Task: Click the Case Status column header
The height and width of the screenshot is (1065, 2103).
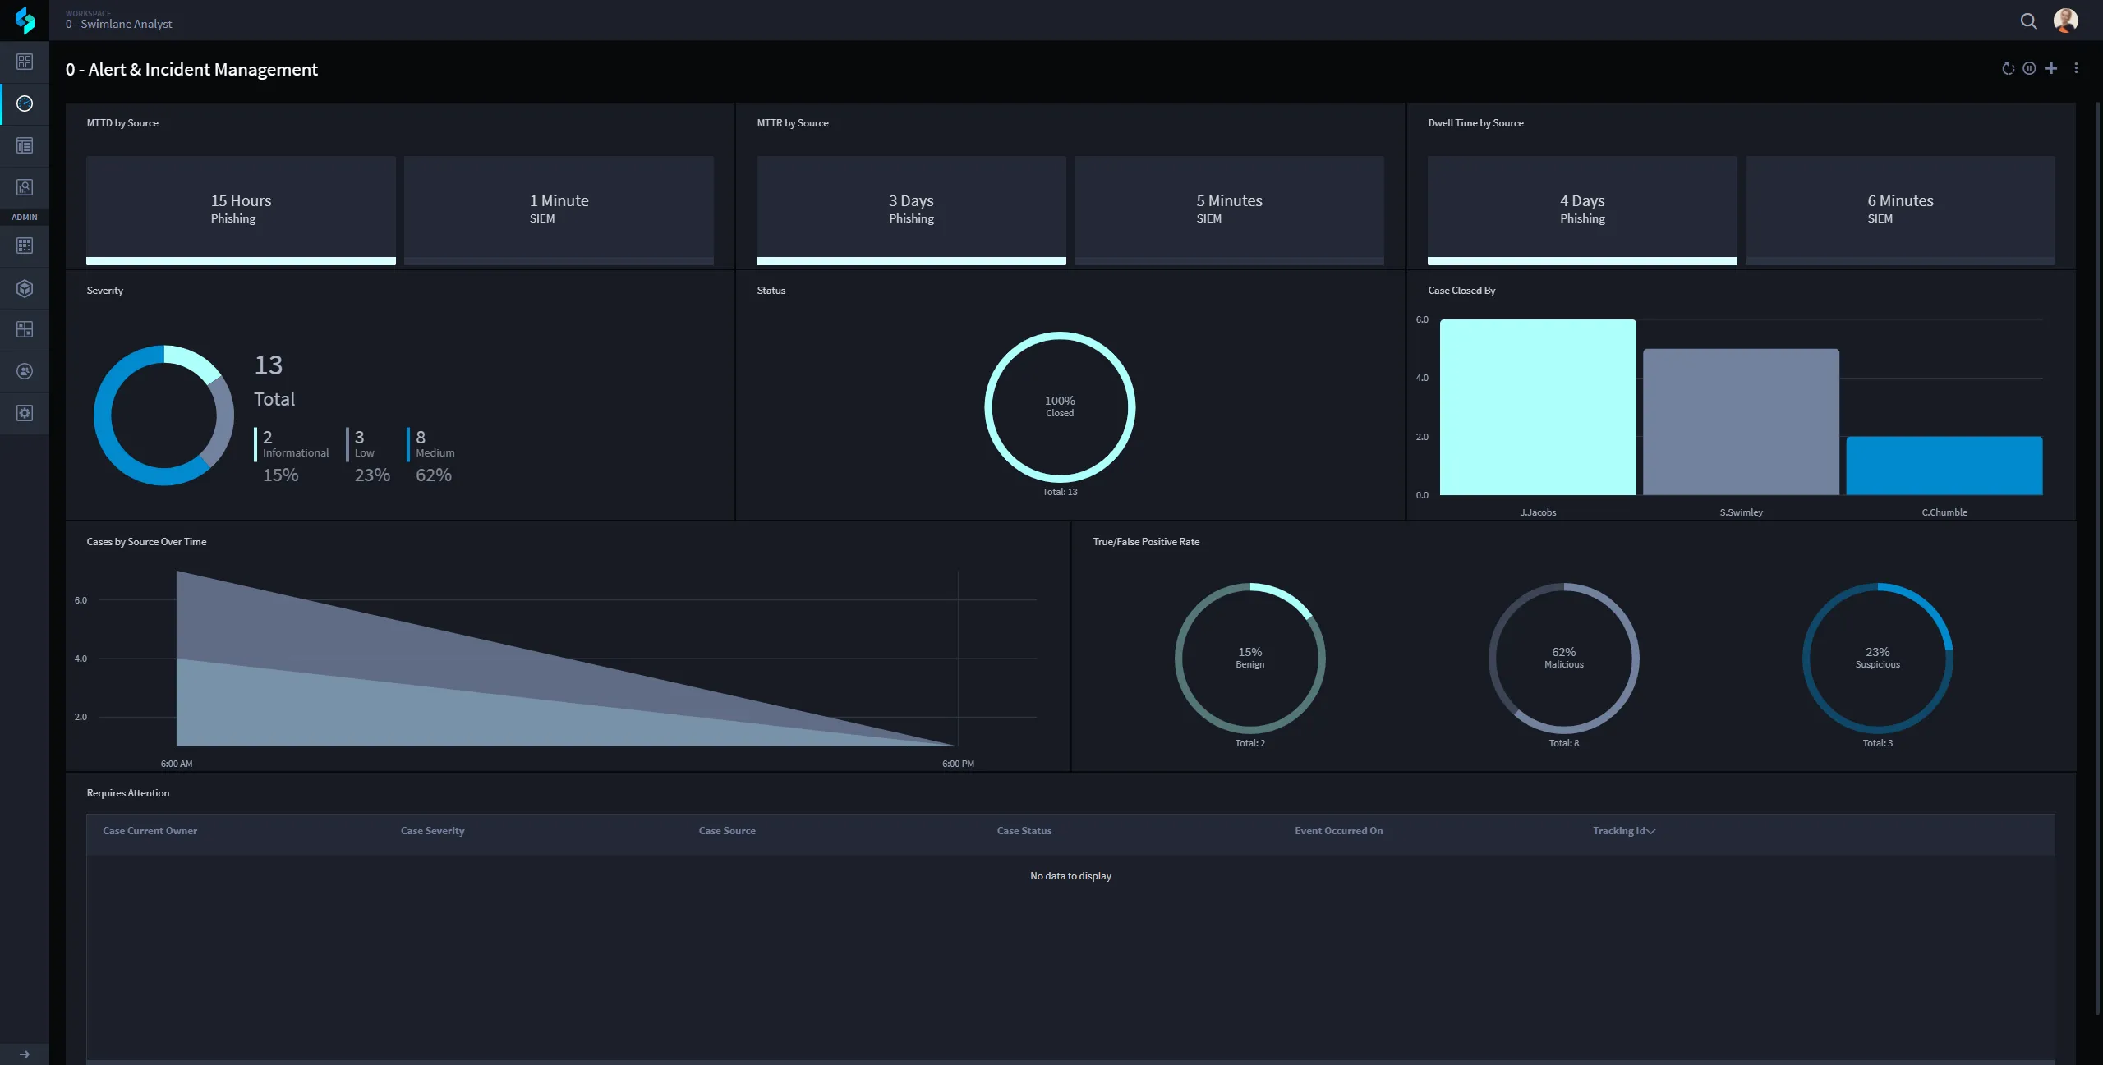Action: click(x=1024, y=831)
